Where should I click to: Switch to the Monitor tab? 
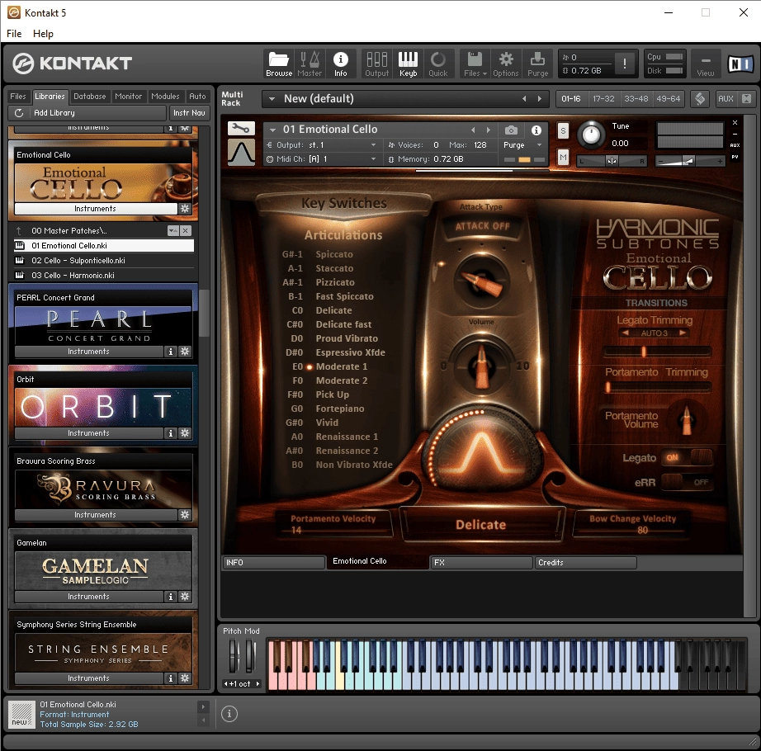tap(129, 96)
